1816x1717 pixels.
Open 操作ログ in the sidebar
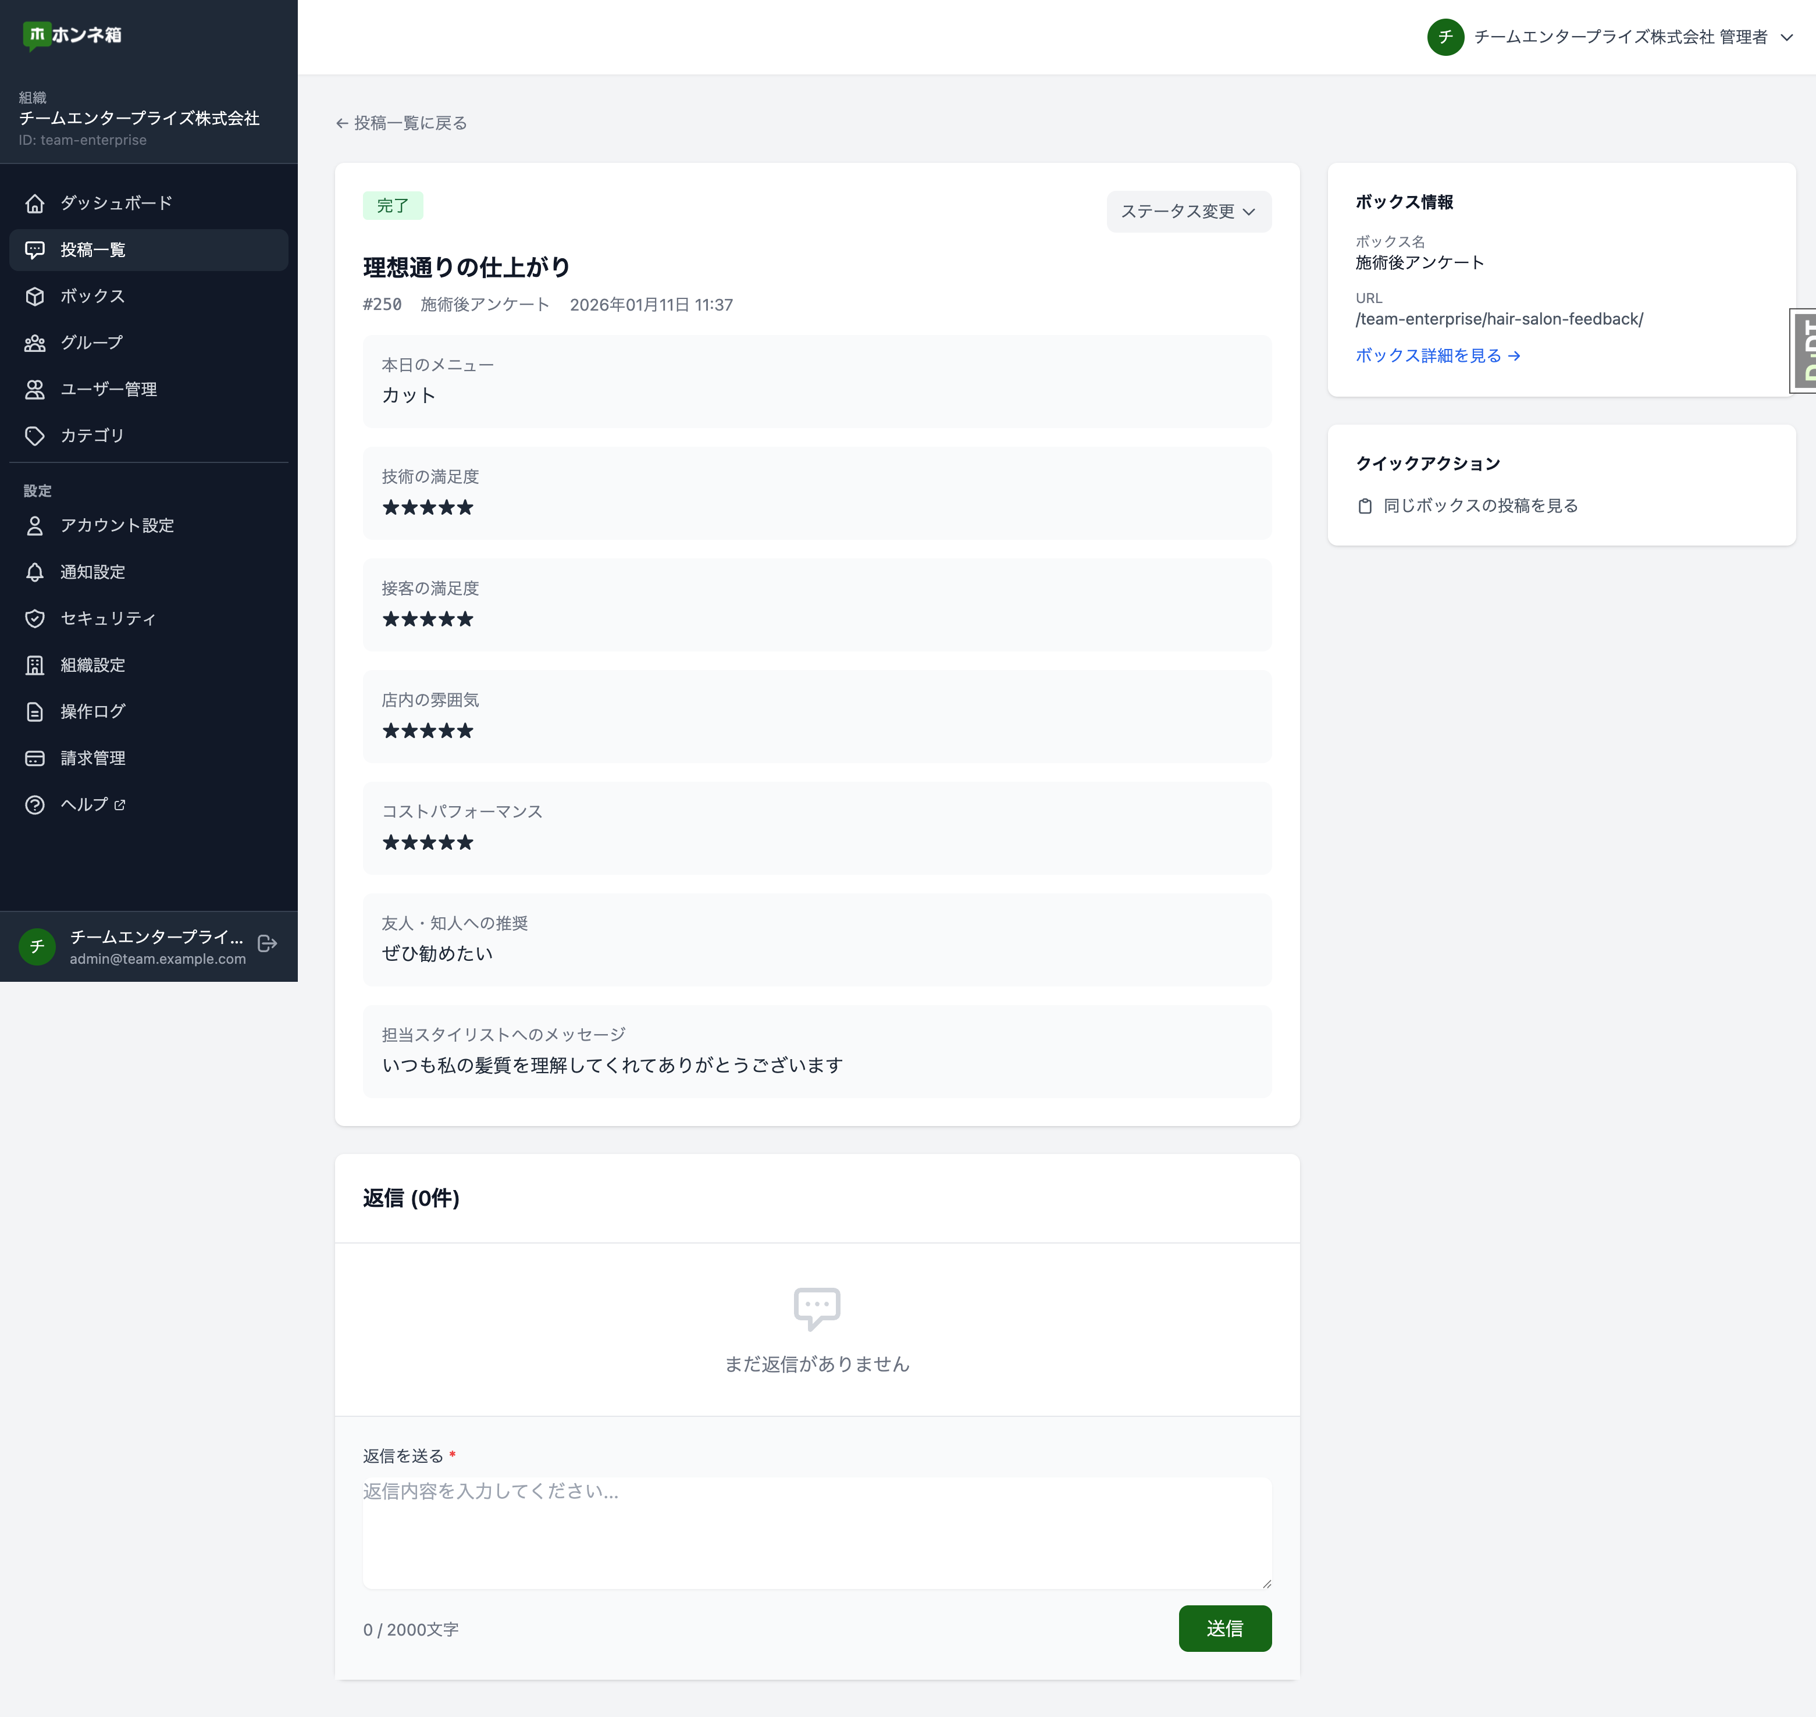point(92,711)
